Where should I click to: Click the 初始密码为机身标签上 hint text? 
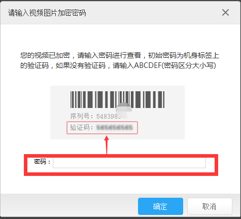pos(184,55)
